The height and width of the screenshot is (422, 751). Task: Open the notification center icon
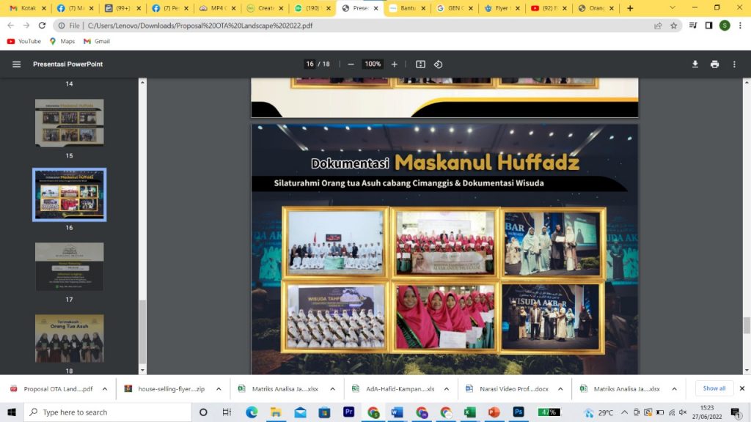tap(735, 412)
